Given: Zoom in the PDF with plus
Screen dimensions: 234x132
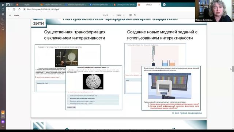Looking at the screenshot, I should (124, 15).
